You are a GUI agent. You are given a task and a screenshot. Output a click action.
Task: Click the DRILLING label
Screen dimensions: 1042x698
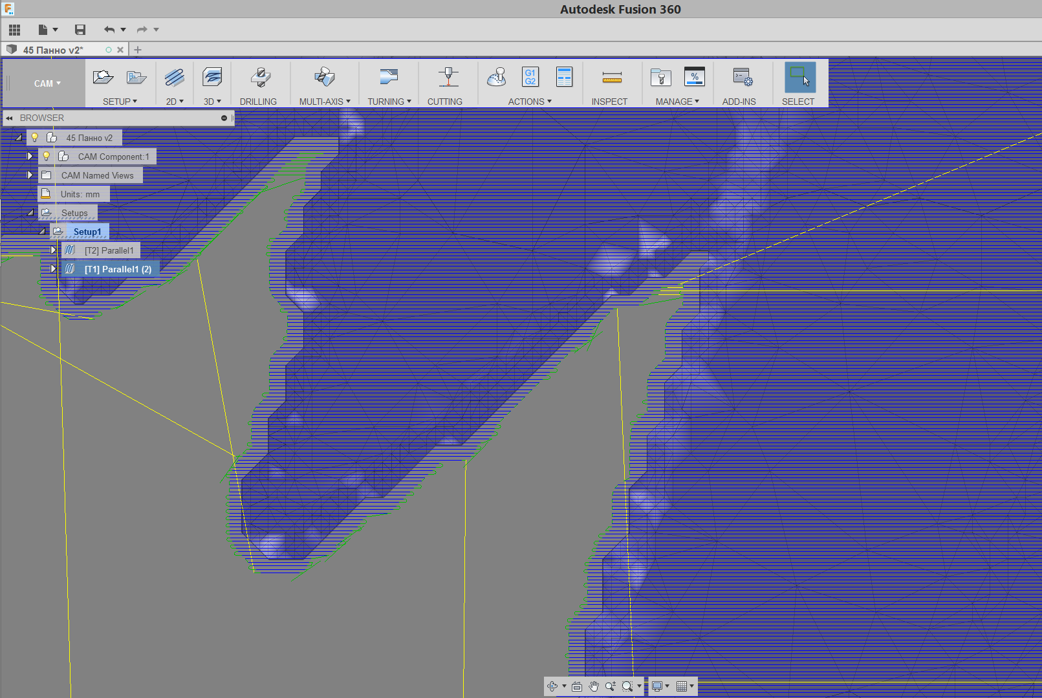tap(258, 102)
